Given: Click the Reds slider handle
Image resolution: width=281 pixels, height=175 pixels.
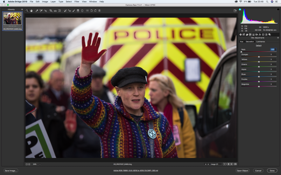Looking at the screenshot, I should point(241,52).
